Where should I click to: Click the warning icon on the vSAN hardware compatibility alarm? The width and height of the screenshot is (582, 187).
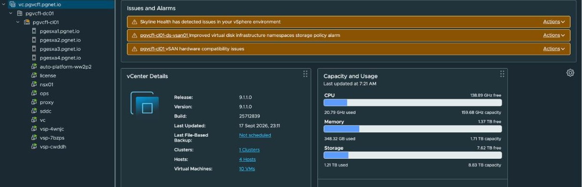pos(134,49)
